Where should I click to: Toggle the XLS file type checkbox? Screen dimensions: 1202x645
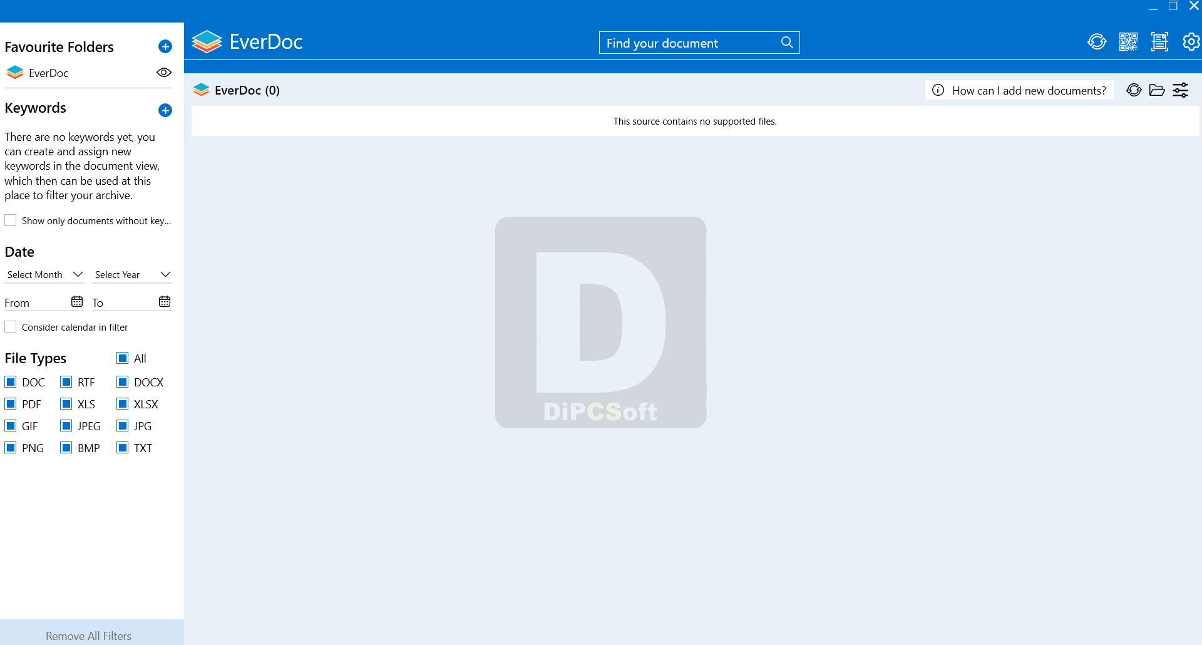pyautogui.click(x=66, y=404)
